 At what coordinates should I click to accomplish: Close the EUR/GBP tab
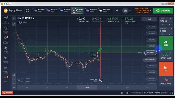[59, 8]
